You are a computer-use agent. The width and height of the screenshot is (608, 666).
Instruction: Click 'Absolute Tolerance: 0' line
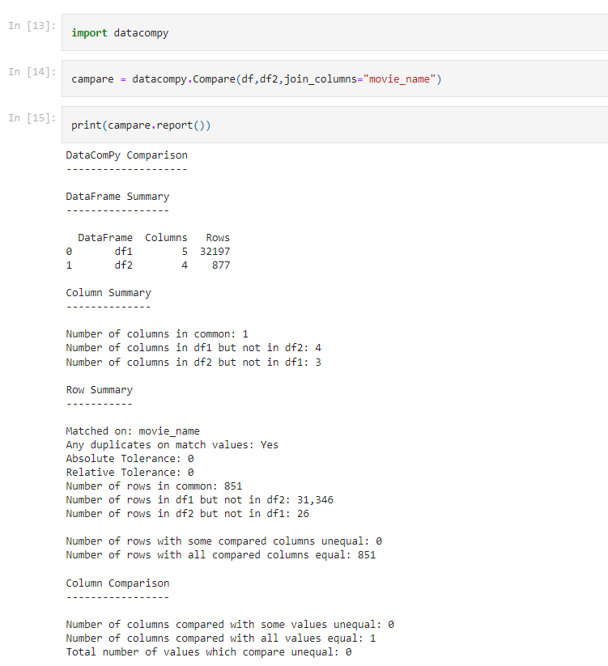click(x=130, y=459)
